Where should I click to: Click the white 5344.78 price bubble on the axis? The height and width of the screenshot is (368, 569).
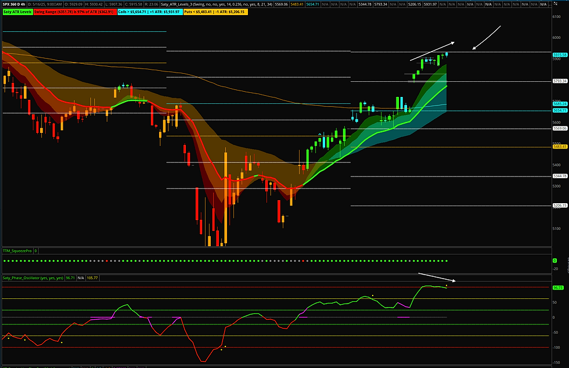[x=560, y=176]
